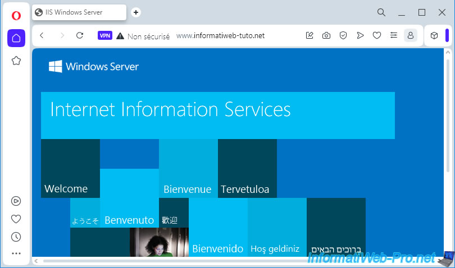
Task: Open the page edit/pinboard icon in address bar
Action: click(310, 35)
